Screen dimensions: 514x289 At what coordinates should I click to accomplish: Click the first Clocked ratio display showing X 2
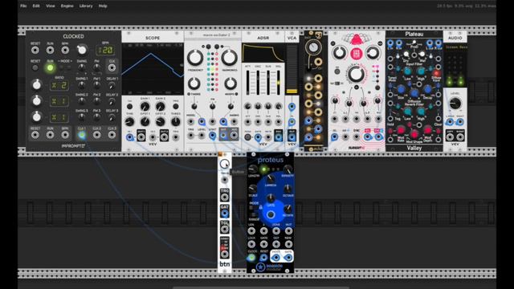tap(59, 86)
